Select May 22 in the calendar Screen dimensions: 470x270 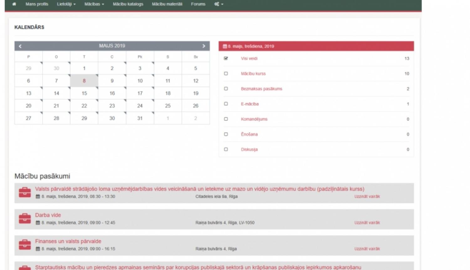(84, 106)
